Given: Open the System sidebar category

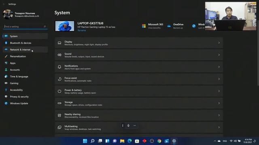Looking at the screenshot, I should (25, 36).
